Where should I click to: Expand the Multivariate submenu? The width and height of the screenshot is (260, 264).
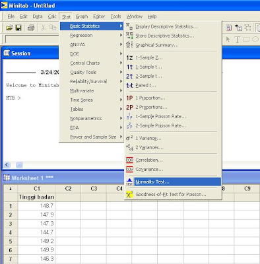[x=92, y=90]
